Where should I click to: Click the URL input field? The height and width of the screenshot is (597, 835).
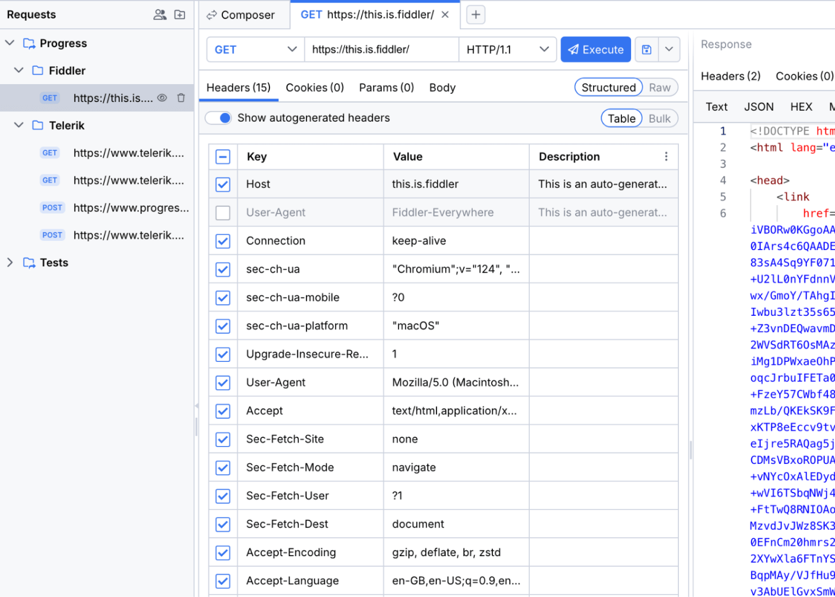[x=381, y=50]
